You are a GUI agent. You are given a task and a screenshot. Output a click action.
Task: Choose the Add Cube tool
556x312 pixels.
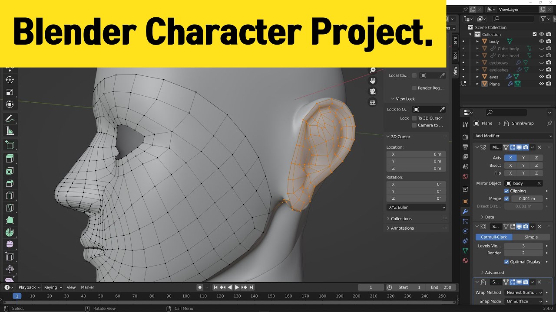[x=10, y=145]
